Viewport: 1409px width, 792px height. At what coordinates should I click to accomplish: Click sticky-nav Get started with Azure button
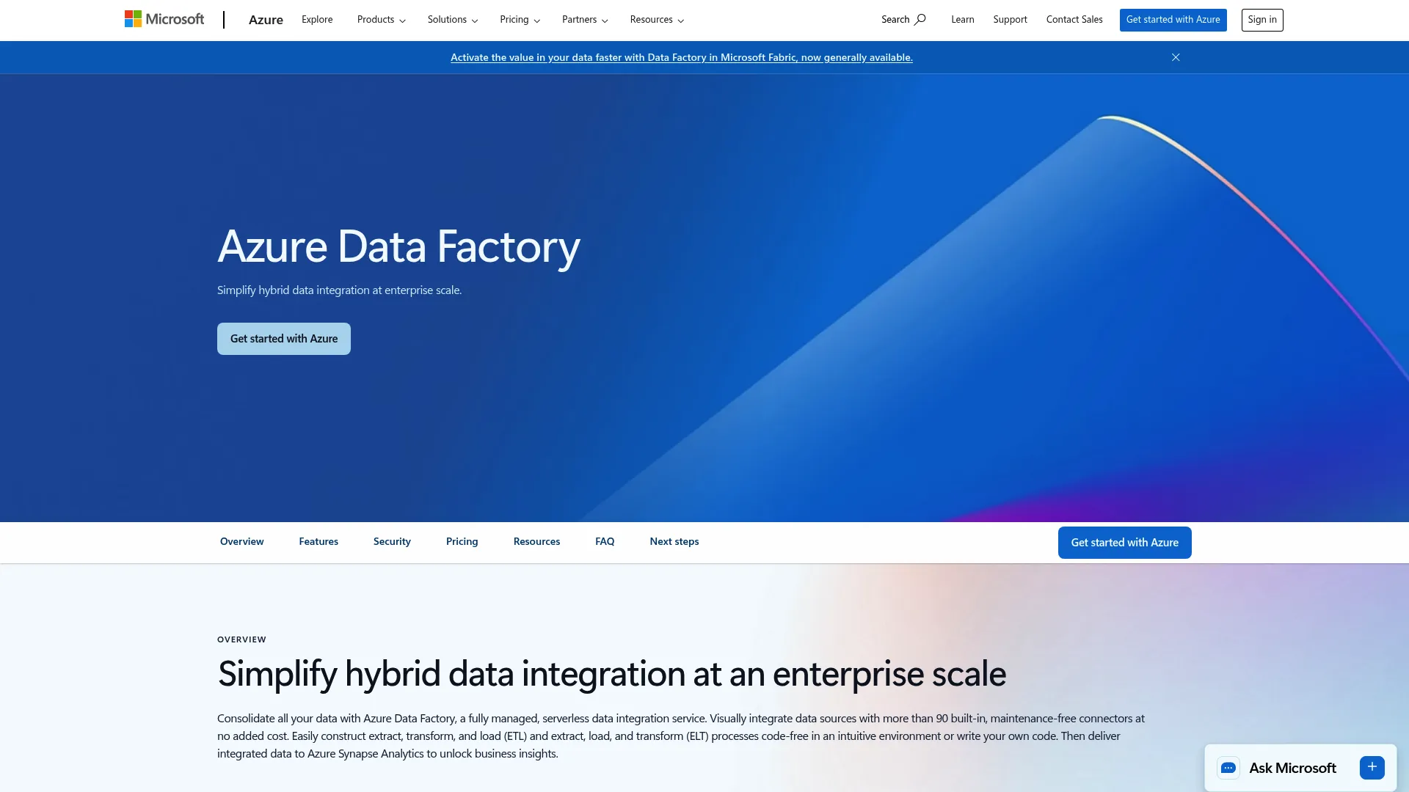coord(1124,543)
